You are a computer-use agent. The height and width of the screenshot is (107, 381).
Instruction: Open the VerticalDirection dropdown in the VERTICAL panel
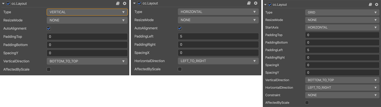tap(87, 61)
